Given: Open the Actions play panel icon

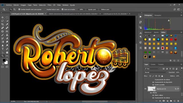Looking at the screenshot, I should tap(140, 17).
